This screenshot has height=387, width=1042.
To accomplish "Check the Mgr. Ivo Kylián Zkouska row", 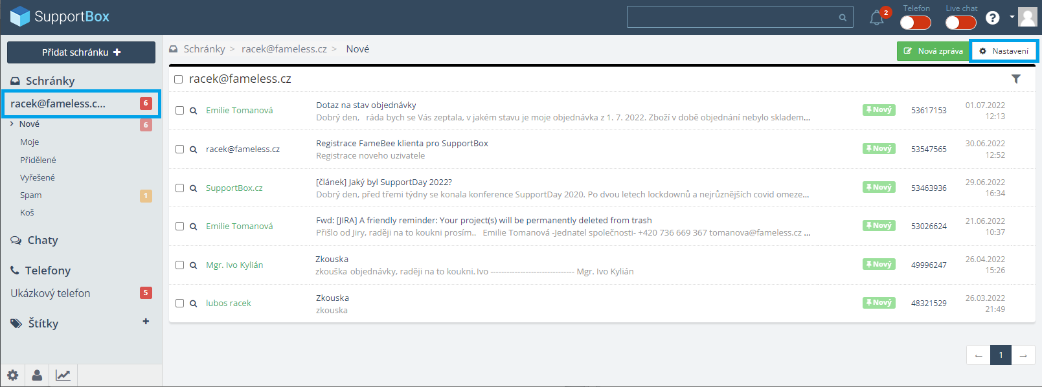I will pyautogui.click(x=180, y=265).
